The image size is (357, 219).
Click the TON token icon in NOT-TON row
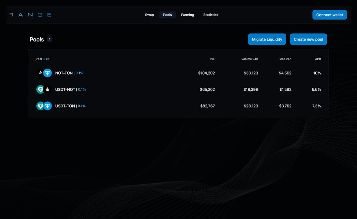(x=48, y=73)
